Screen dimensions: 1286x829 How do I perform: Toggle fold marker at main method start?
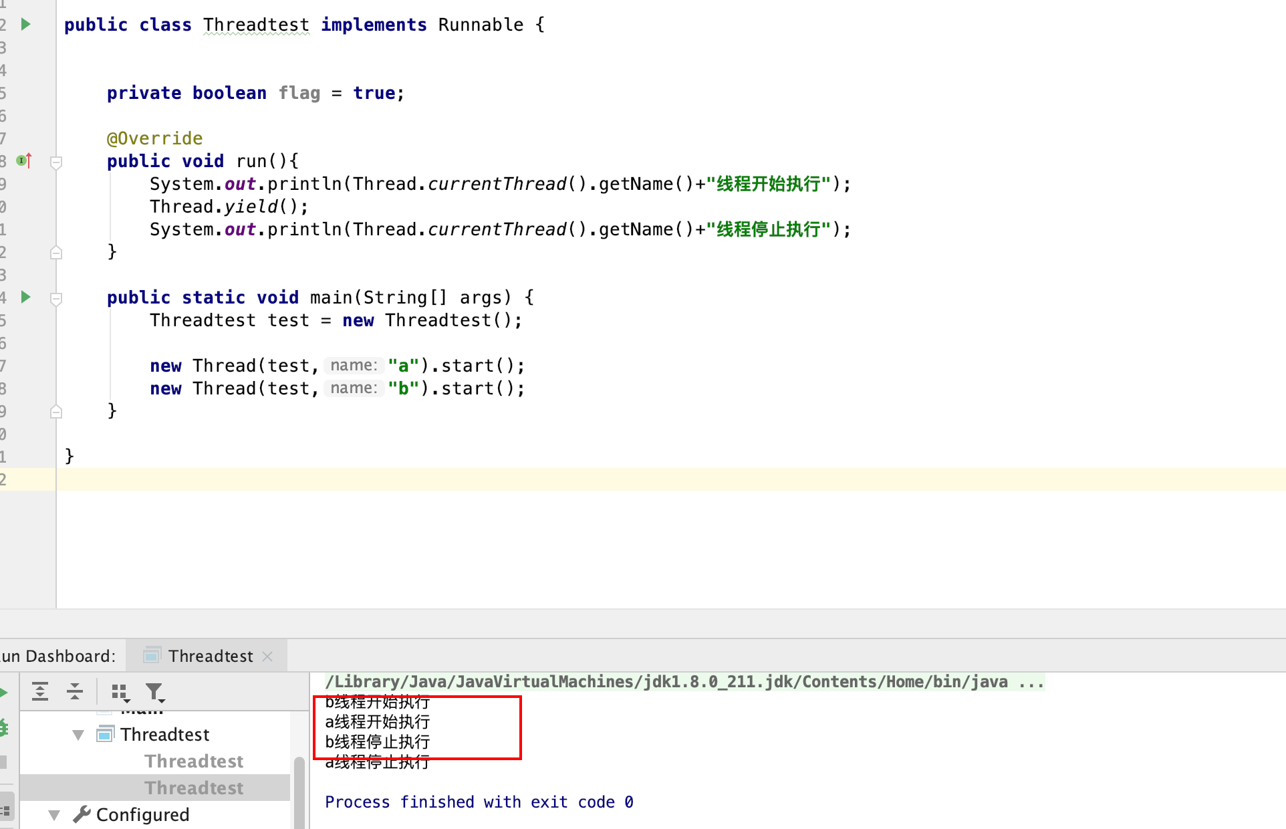click(57, 298)
